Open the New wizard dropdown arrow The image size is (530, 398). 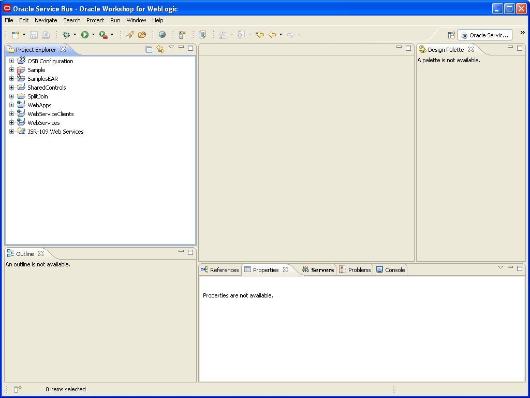pos(24,34)
